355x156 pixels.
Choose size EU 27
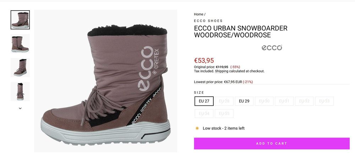pos(204,101)
